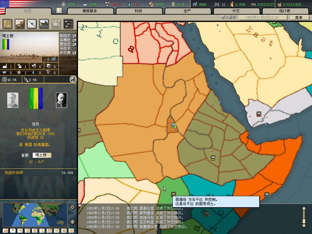
Task: Open the land units tank icon
Action: click(20, 24)
